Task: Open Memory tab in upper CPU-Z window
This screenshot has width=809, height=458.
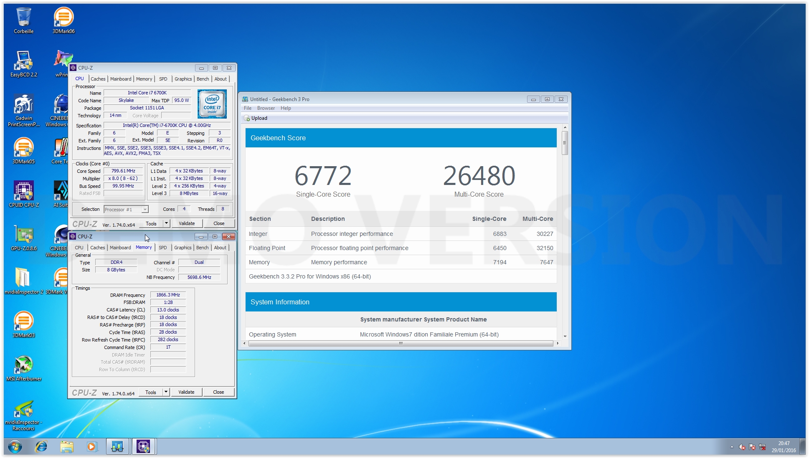Action: (144, 79)
